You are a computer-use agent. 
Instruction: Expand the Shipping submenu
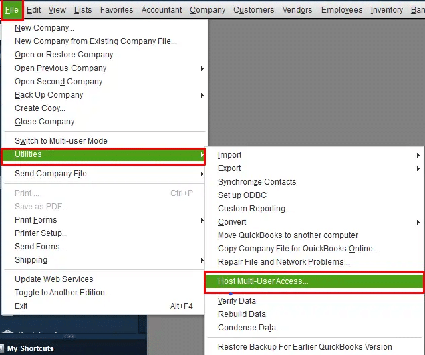click(x=104, y=260)
